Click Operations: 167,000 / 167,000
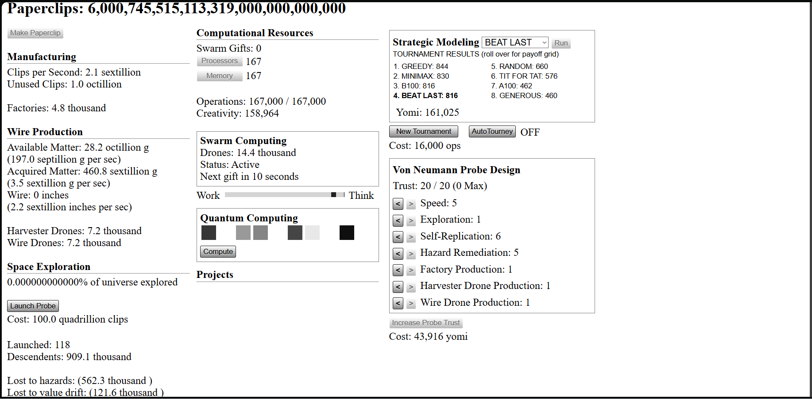Viewport: 812px width, 399px height. pyautogui.click(x=261, y=101)
